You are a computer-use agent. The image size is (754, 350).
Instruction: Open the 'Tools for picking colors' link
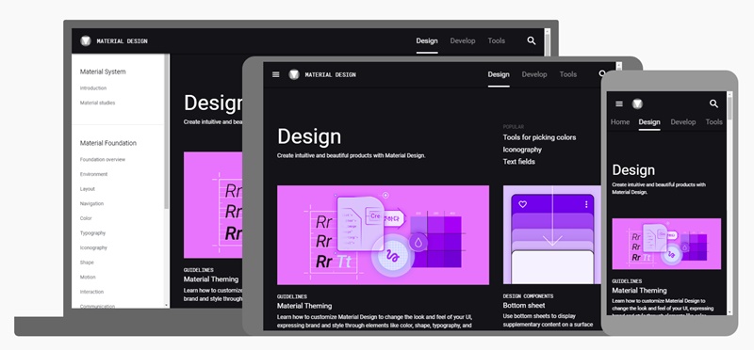[539, 137]
